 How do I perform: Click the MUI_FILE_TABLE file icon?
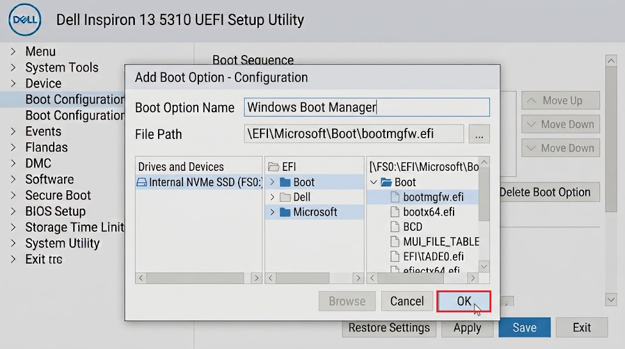click(x=395, y=242)
